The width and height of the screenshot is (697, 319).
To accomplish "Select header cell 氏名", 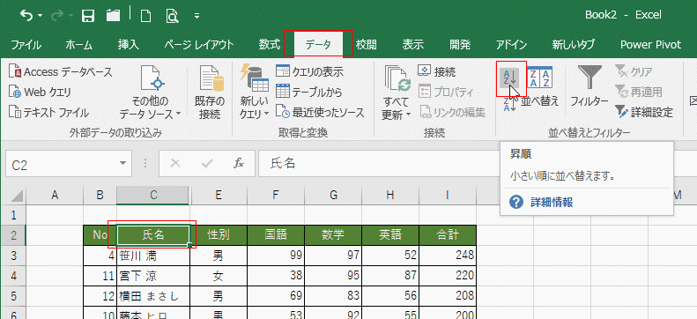I will click(x=153, y=235).
